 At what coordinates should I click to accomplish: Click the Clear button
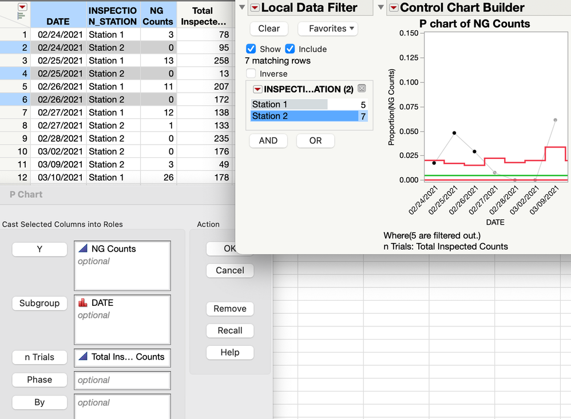[269, 29]
